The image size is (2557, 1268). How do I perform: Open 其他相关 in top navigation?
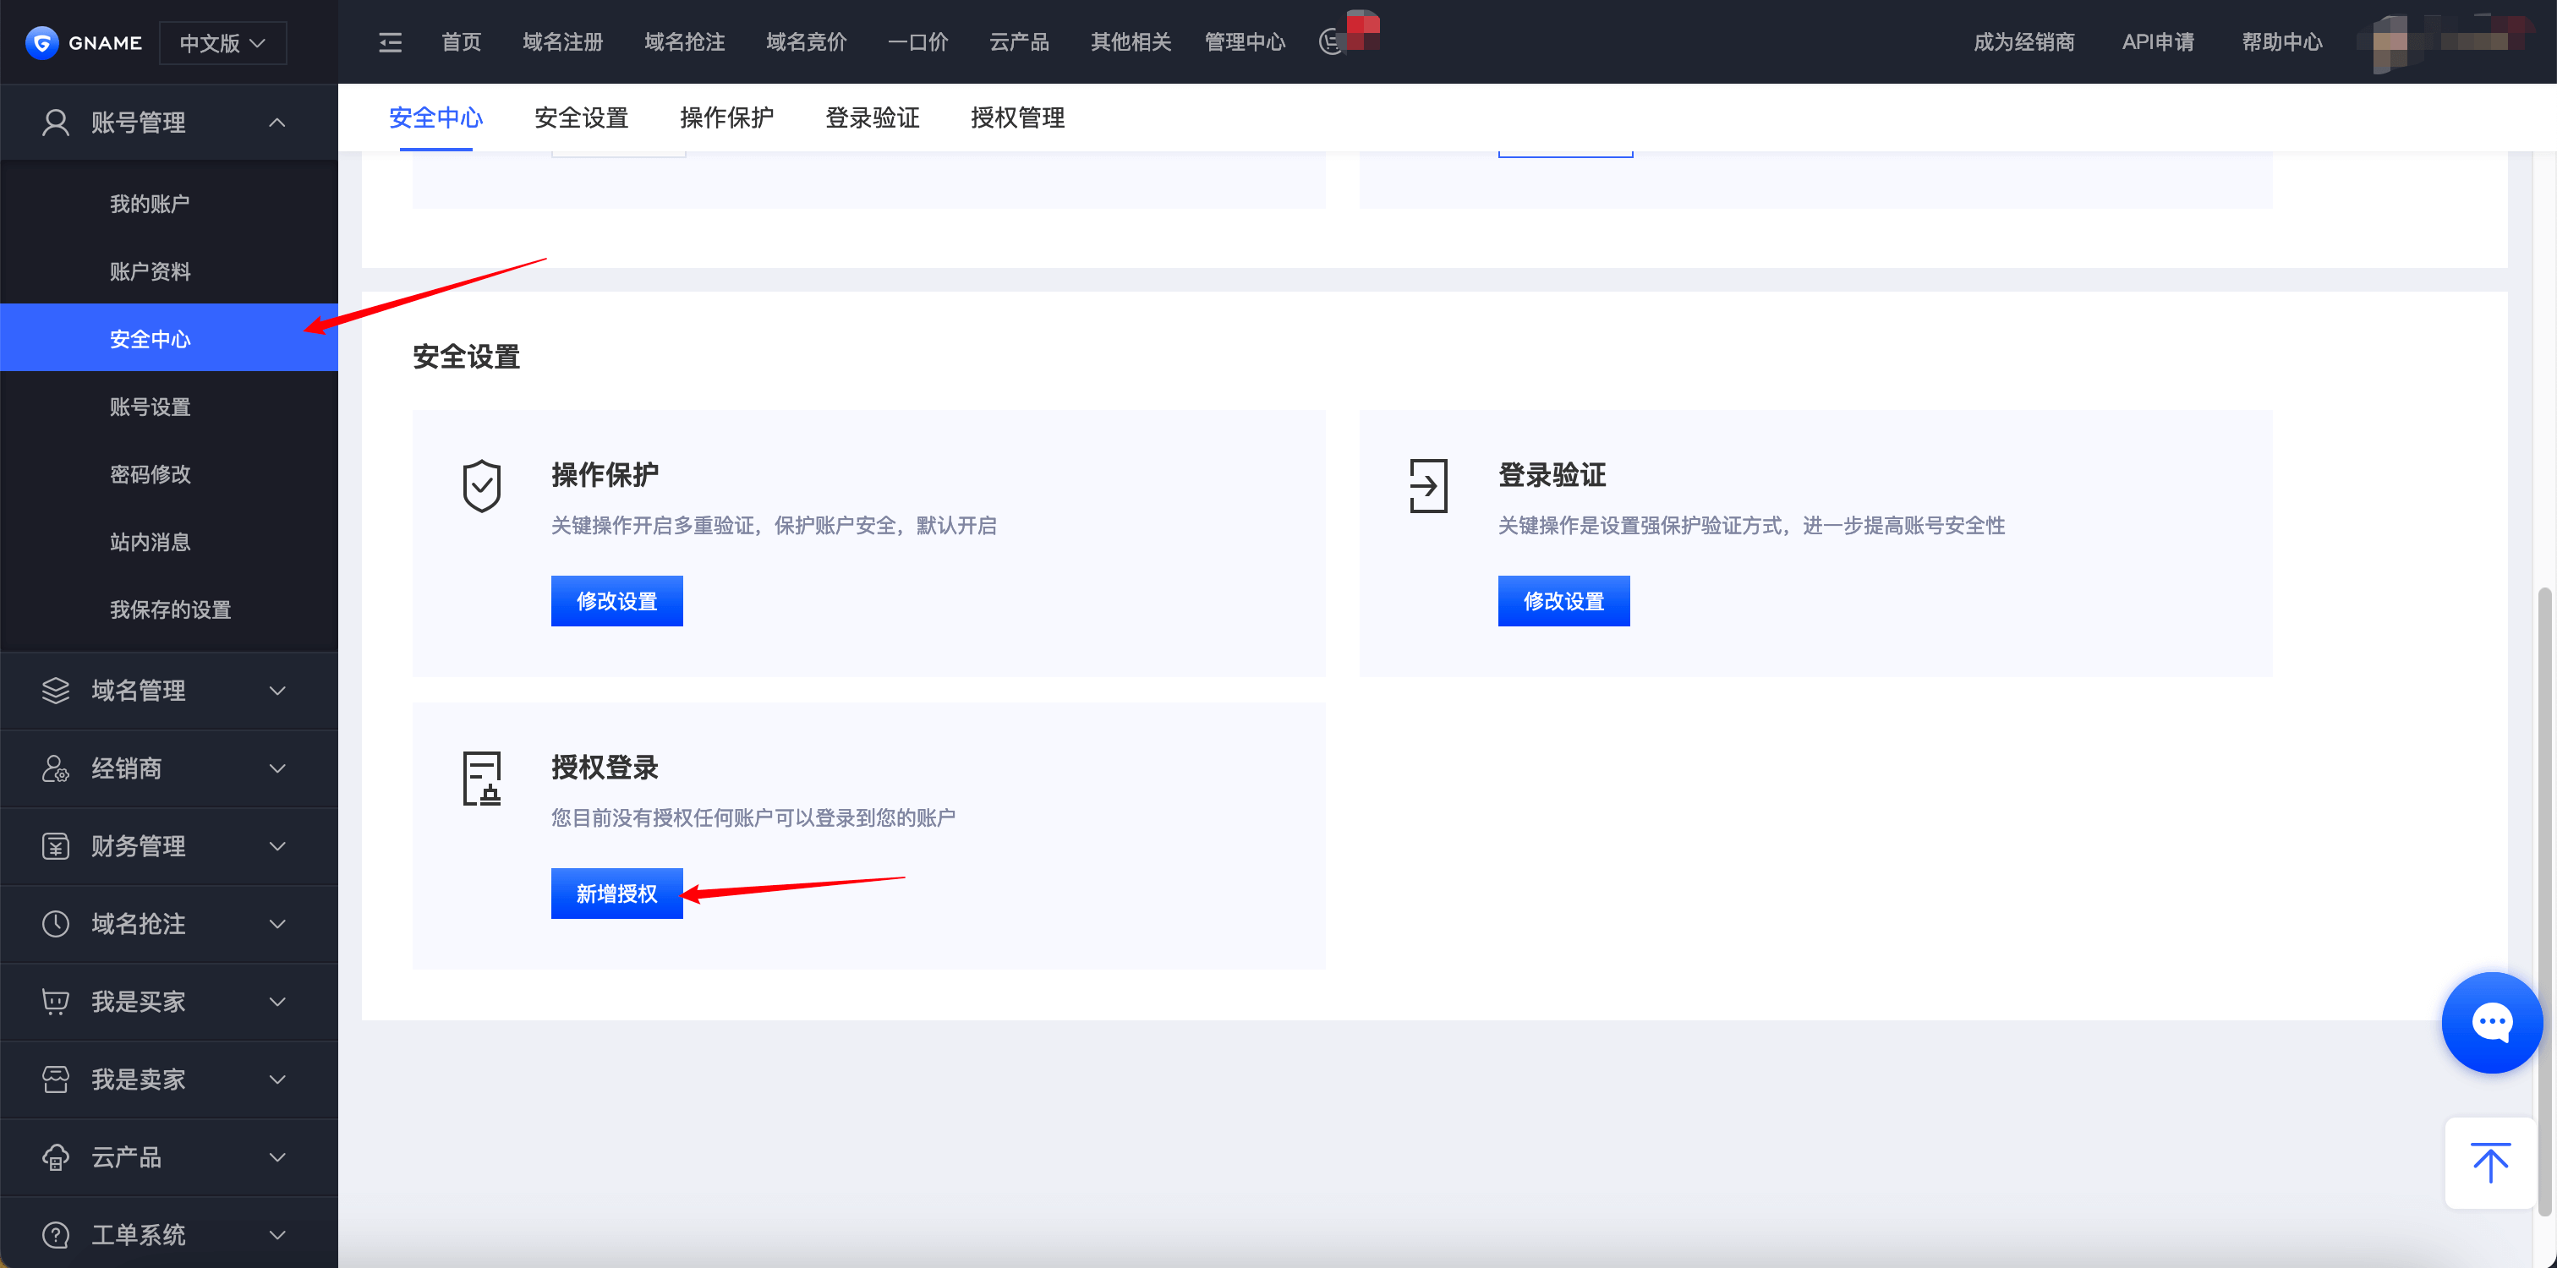(x=1131, y=42)
